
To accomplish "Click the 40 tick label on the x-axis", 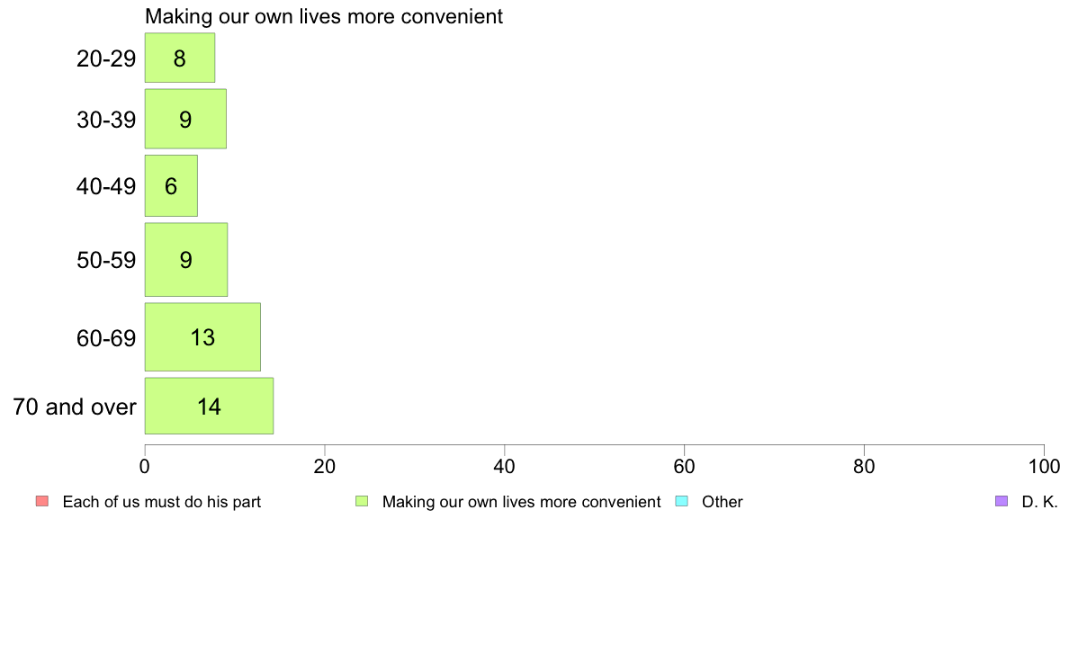I will click(x=505, y=466).
